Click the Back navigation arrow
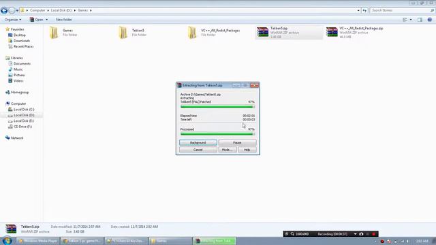 tap(4, 11)
